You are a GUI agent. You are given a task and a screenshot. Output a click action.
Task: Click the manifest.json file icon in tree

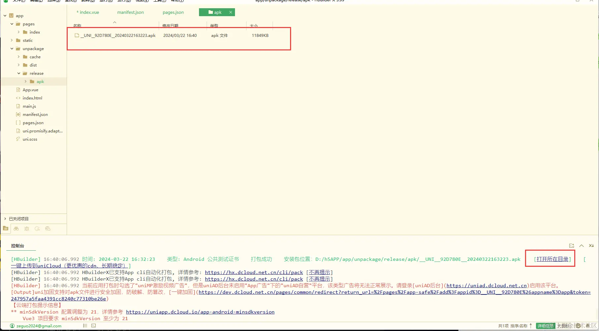pos(18,114)
